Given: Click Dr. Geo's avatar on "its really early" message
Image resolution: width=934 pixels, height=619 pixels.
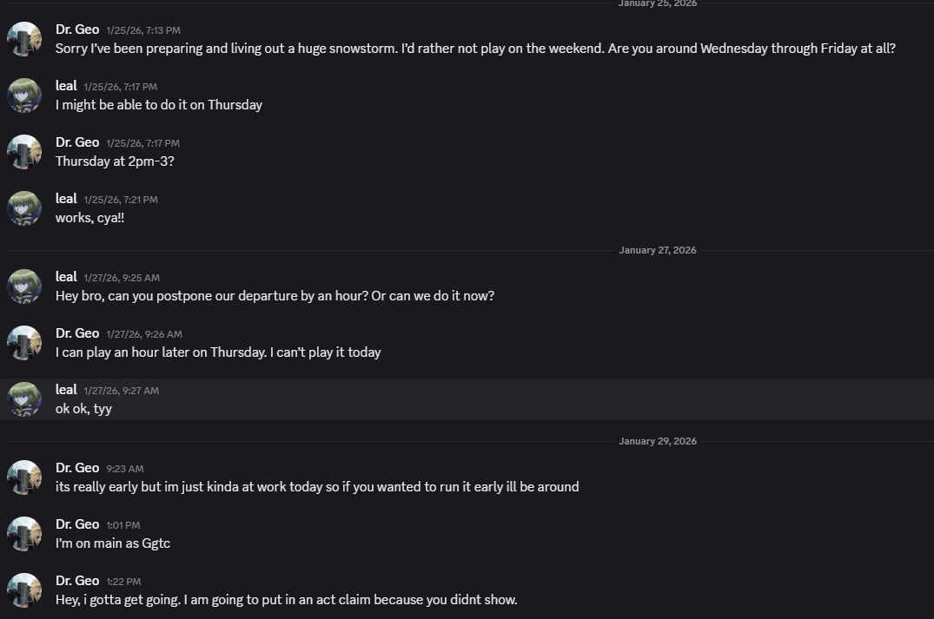Looking at the screenshot, I should pos(24,477).
